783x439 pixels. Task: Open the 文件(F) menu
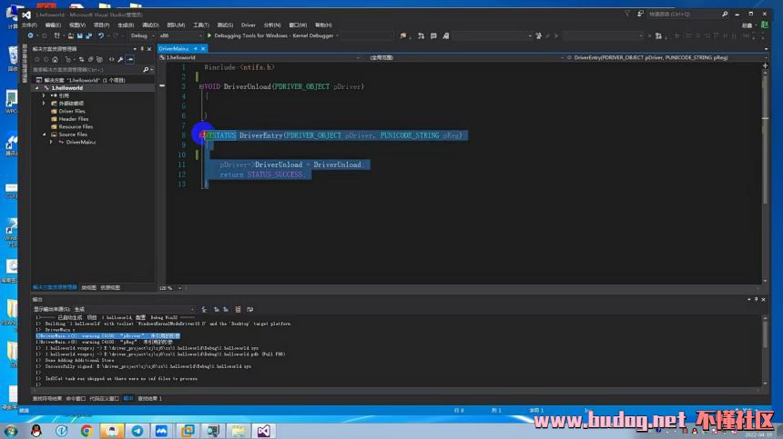[x=29, y=25]
